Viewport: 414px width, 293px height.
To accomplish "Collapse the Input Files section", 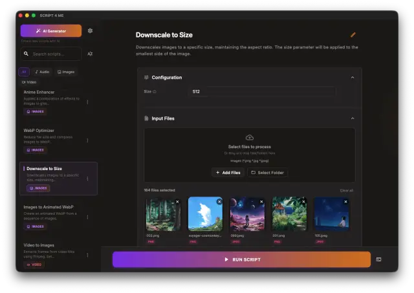I will tap(353, 118).
